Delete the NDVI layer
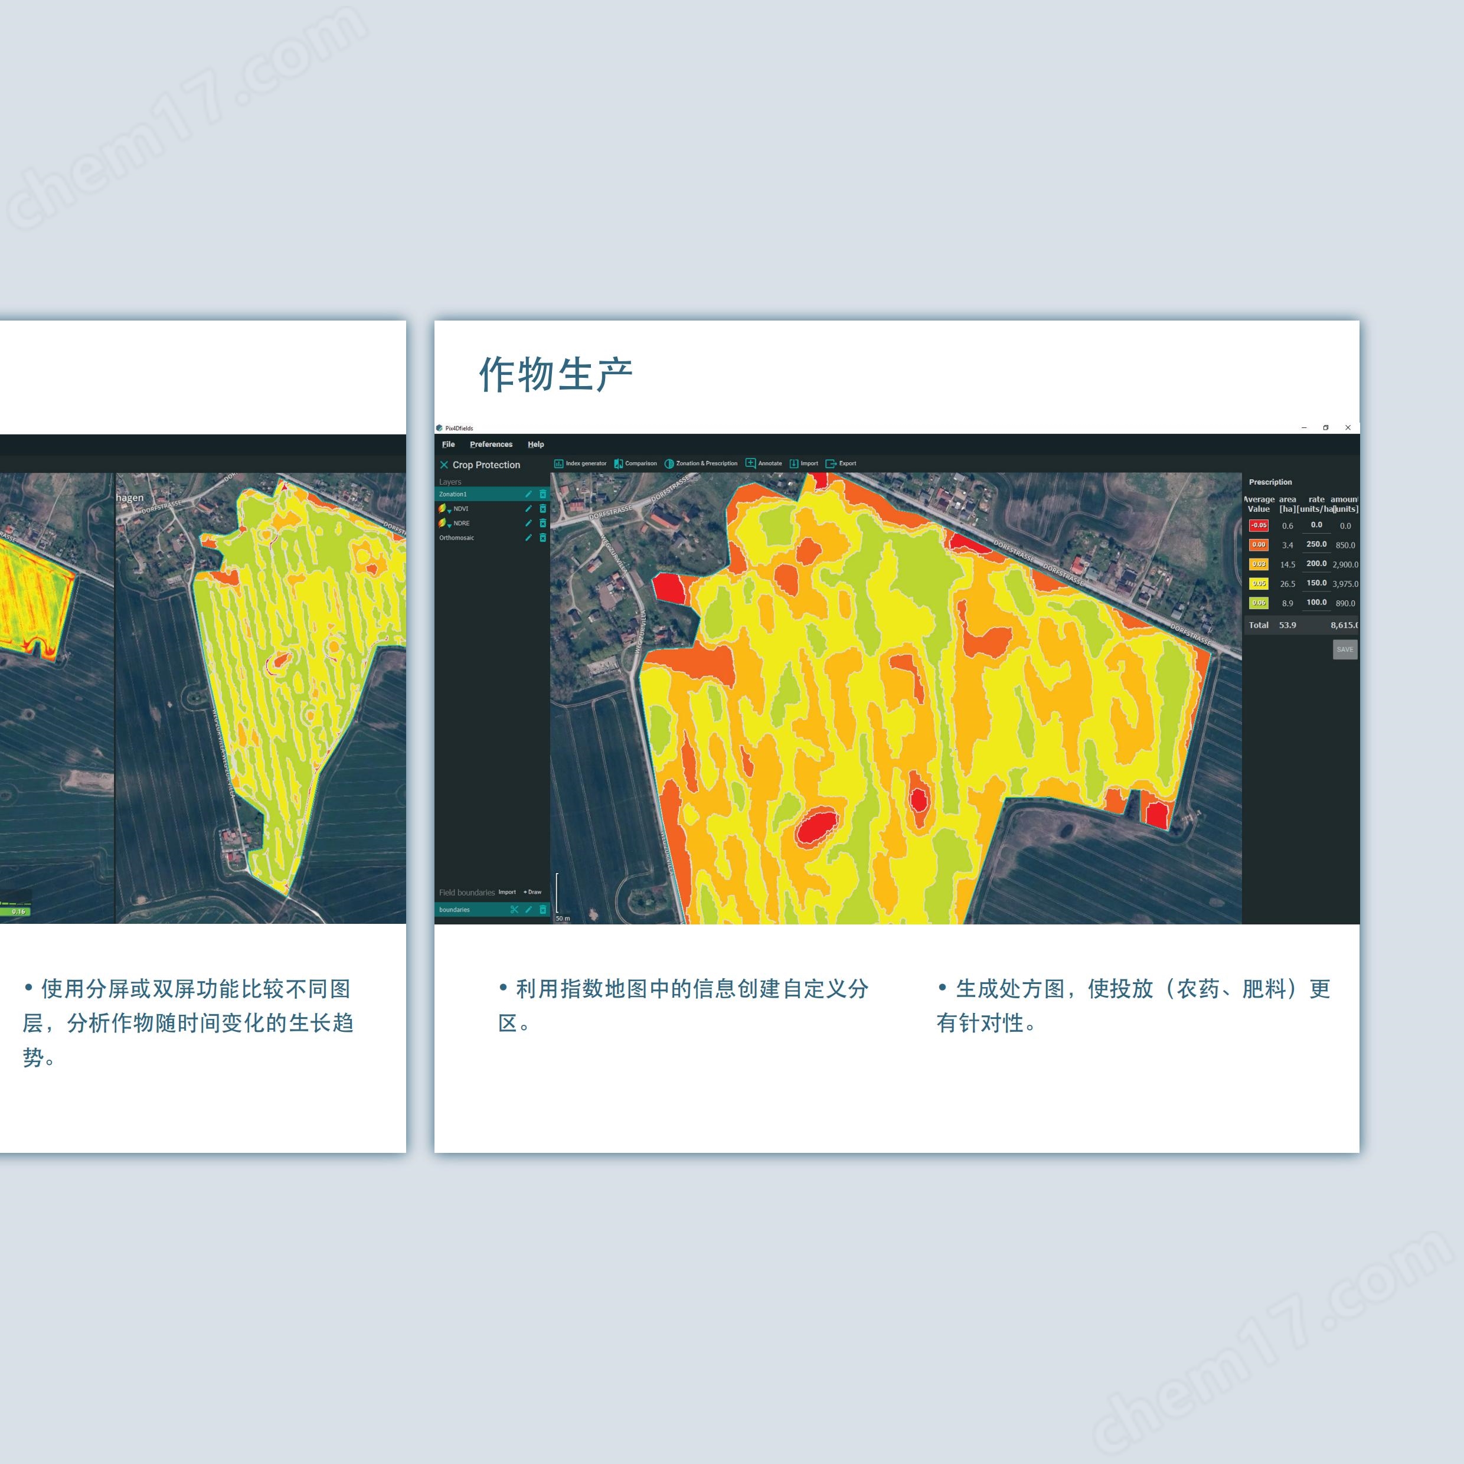 [543, 508]
